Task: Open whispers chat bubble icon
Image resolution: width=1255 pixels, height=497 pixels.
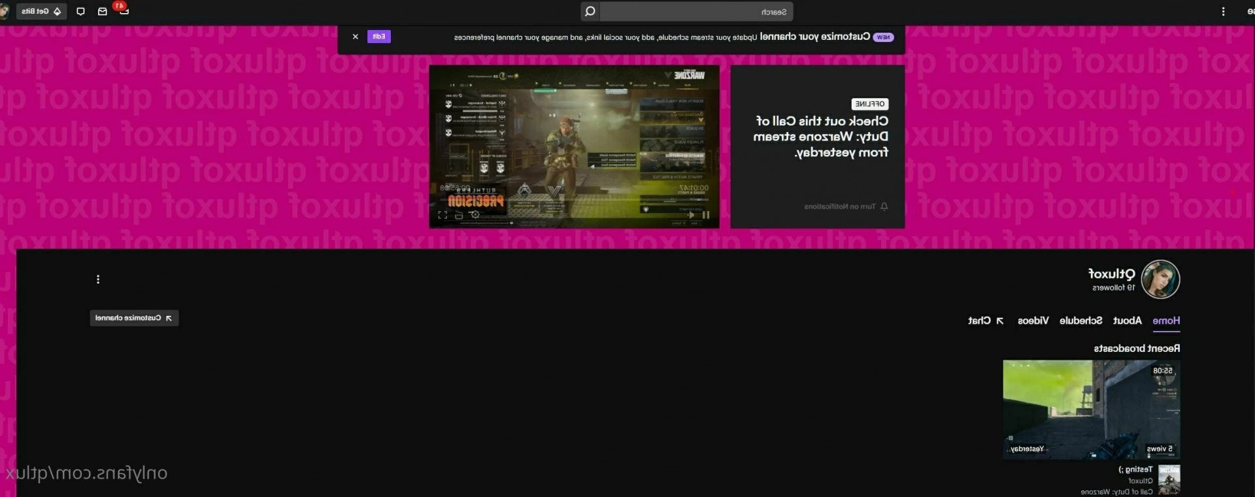Action: 80,11
